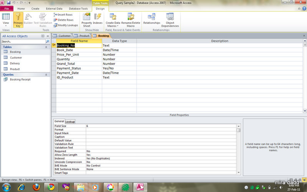Open Windows Explorer folder on taskbar
Viewport: 307px width, 192px height.
[81, 187]
